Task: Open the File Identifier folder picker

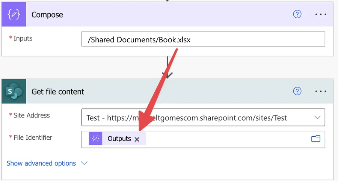Action: (x=316, y=139)
